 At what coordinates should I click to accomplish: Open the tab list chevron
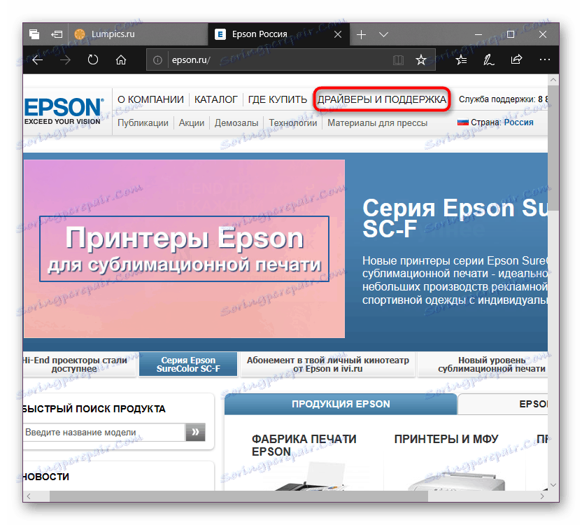[384, 34]
